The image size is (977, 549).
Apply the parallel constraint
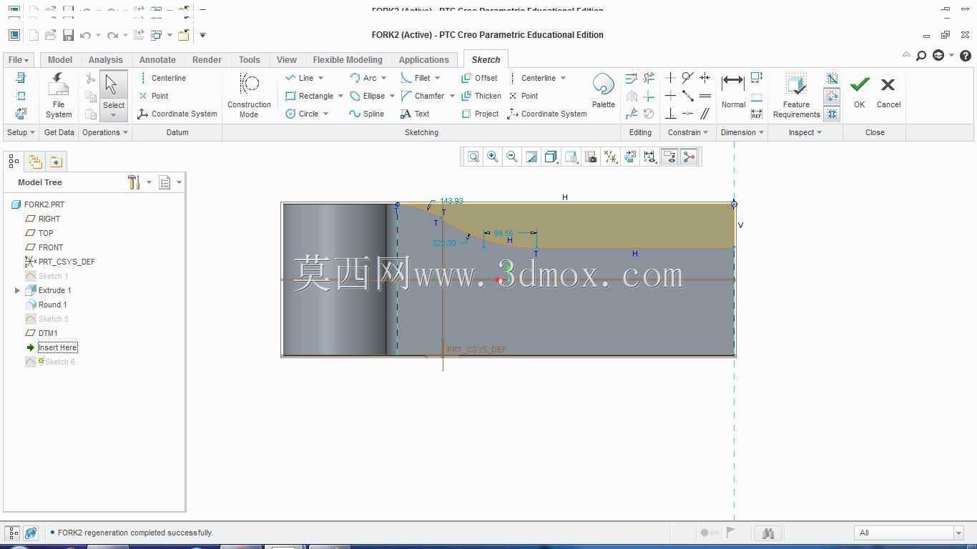pos(704,114)
